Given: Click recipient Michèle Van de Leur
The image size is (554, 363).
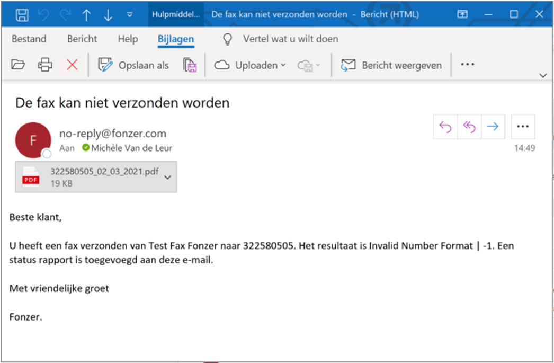Looking at the screenshot, I should pos(131,148).
